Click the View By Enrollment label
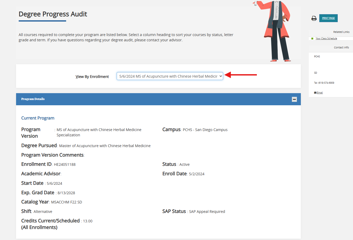This screenshot has width=353, height=240. pos(92,77)
